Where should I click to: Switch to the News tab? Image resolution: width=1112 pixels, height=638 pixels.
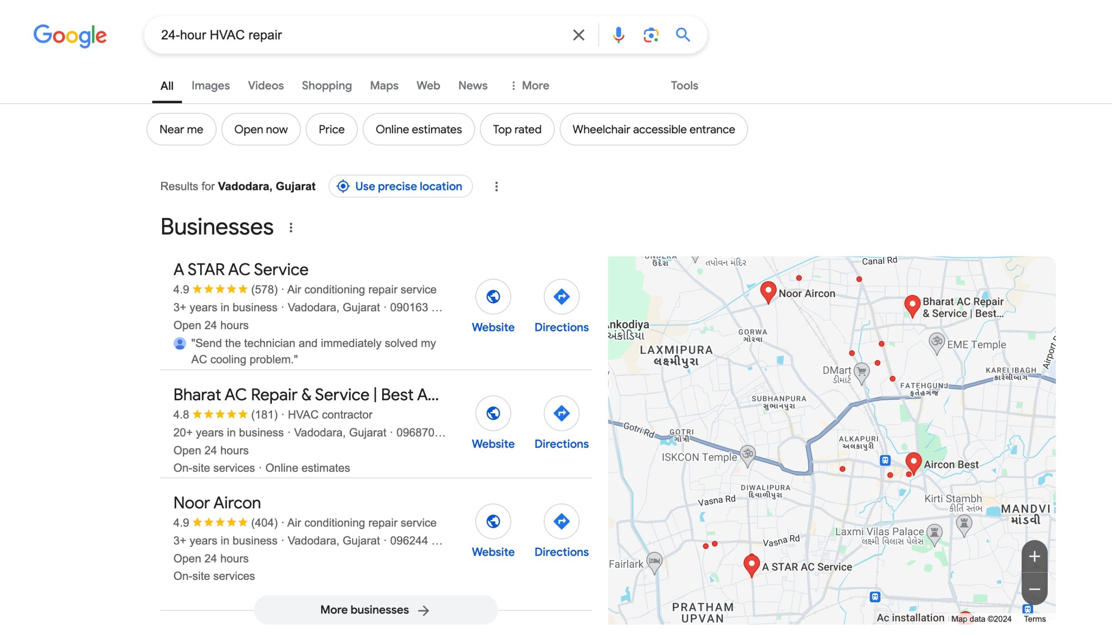(473, 85)
